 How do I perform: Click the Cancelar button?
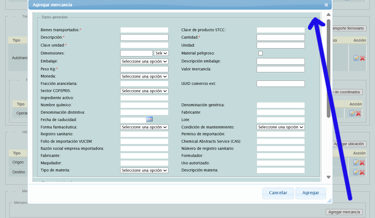(278, 193)
